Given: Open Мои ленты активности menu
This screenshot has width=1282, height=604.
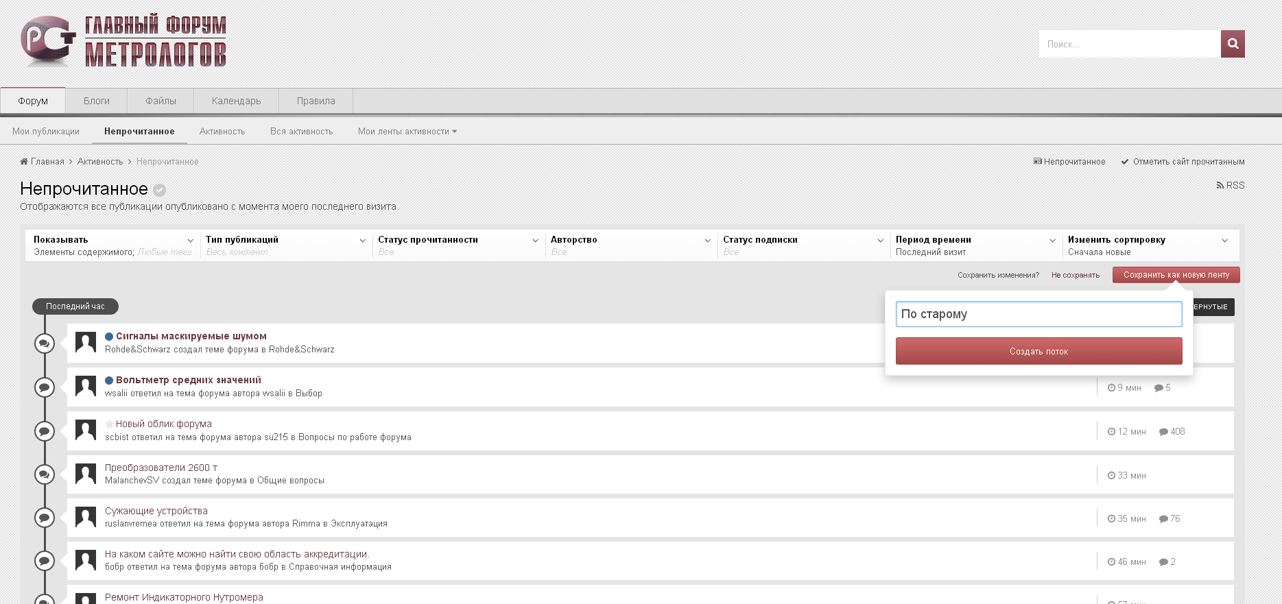Looking at the screenshot, I should (x=407, y=132).
